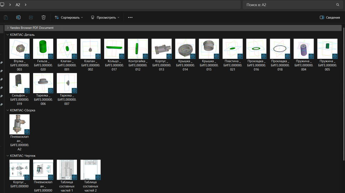The height and width of the screenshot is (193, 345).
Task: Click the Share icon in the toolbar
Action: click(31, 17)
